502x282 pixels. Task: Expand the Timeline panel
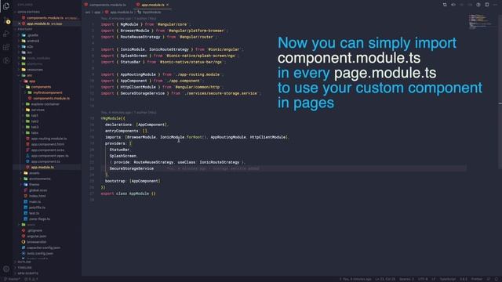[x=24, y=268]
